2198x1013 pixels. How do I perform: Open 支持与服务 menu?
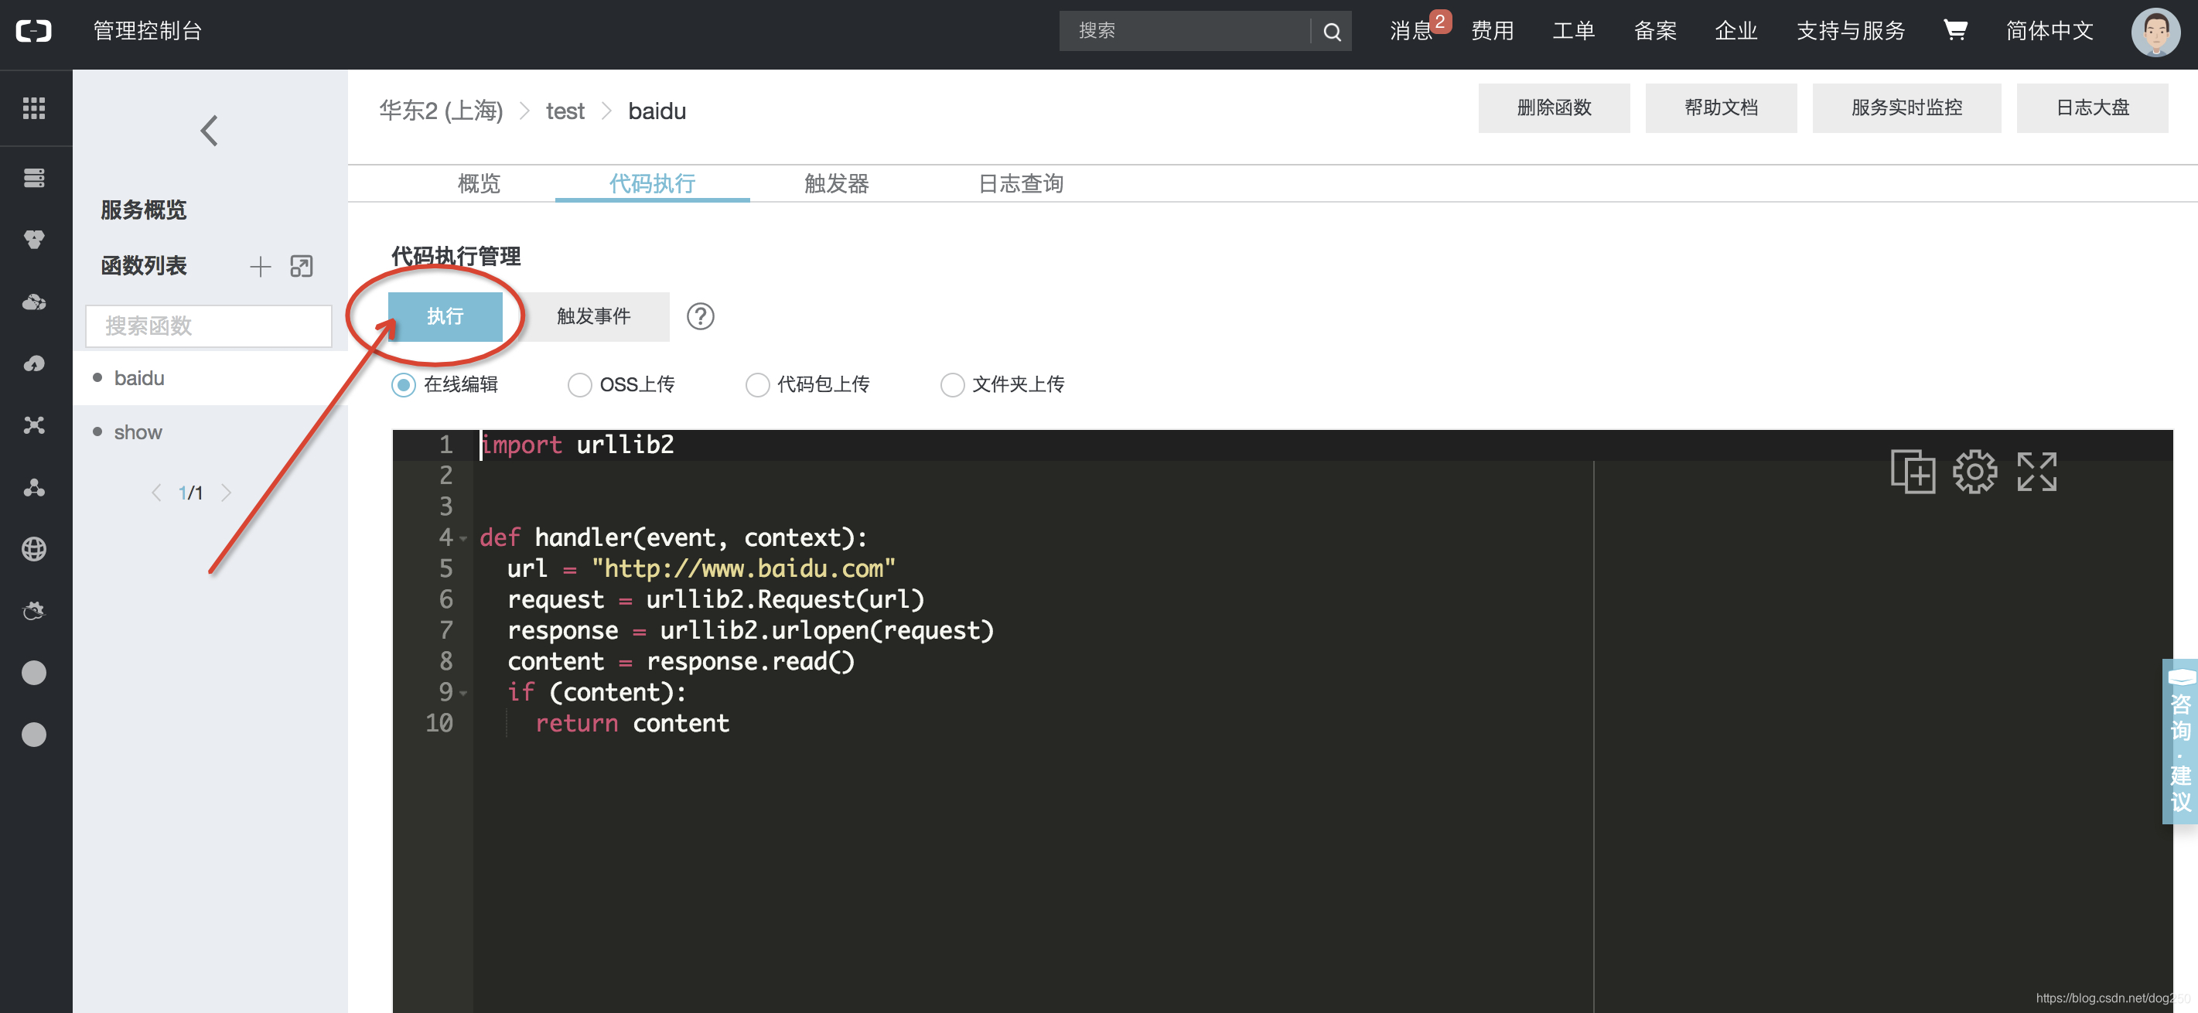click(1851, 32)
